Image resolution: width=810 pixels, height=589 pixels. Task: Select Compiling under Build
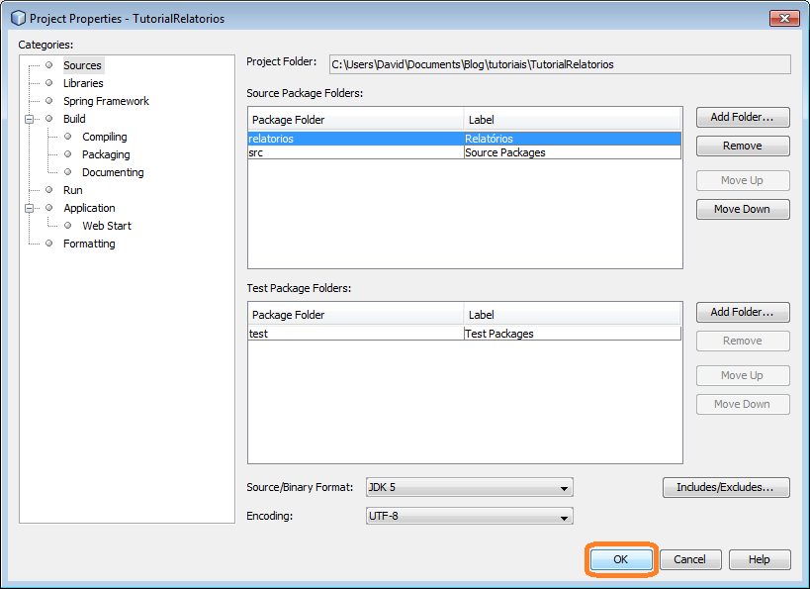click(104, 137)
